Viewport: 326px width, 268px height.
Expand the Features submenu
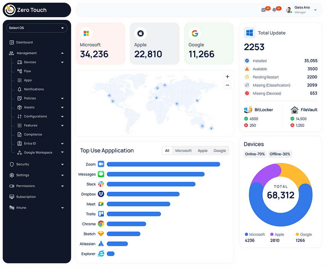coord(62,126)
